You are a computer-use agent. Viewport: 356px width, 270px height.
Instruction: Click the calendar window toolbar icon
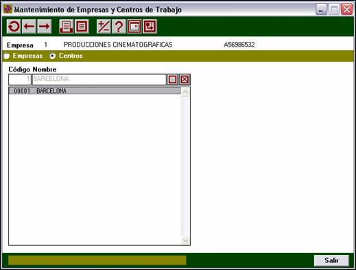point(134,27)
